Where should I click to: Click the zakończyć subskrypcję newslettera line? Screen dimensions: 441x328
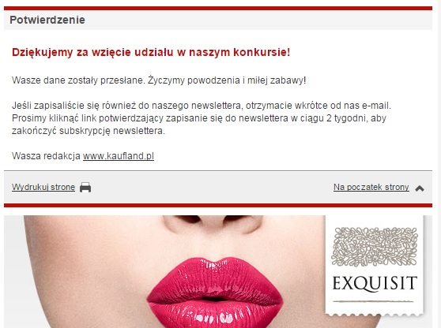pos(89,131)
